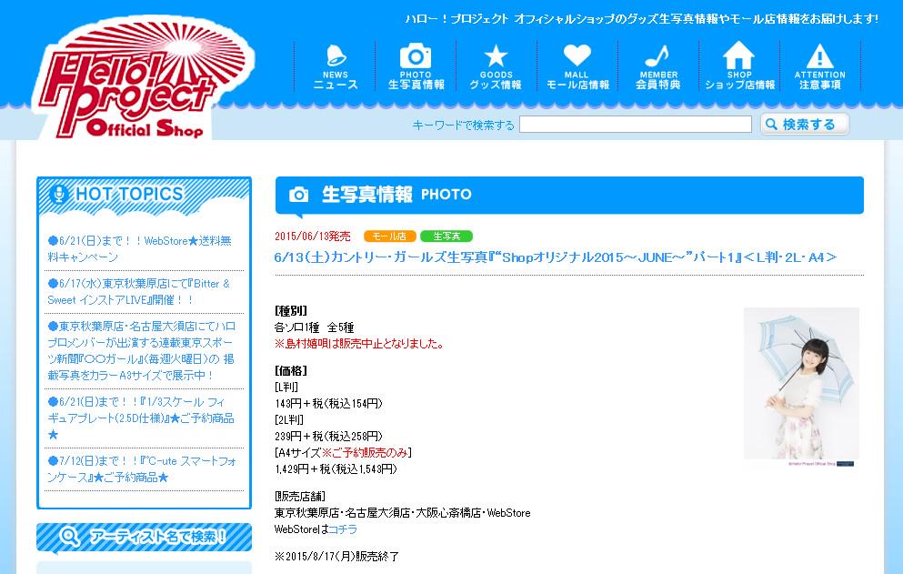
Task: Click the camera icon in 生写真情報 header
Action: tap(298, 195)
